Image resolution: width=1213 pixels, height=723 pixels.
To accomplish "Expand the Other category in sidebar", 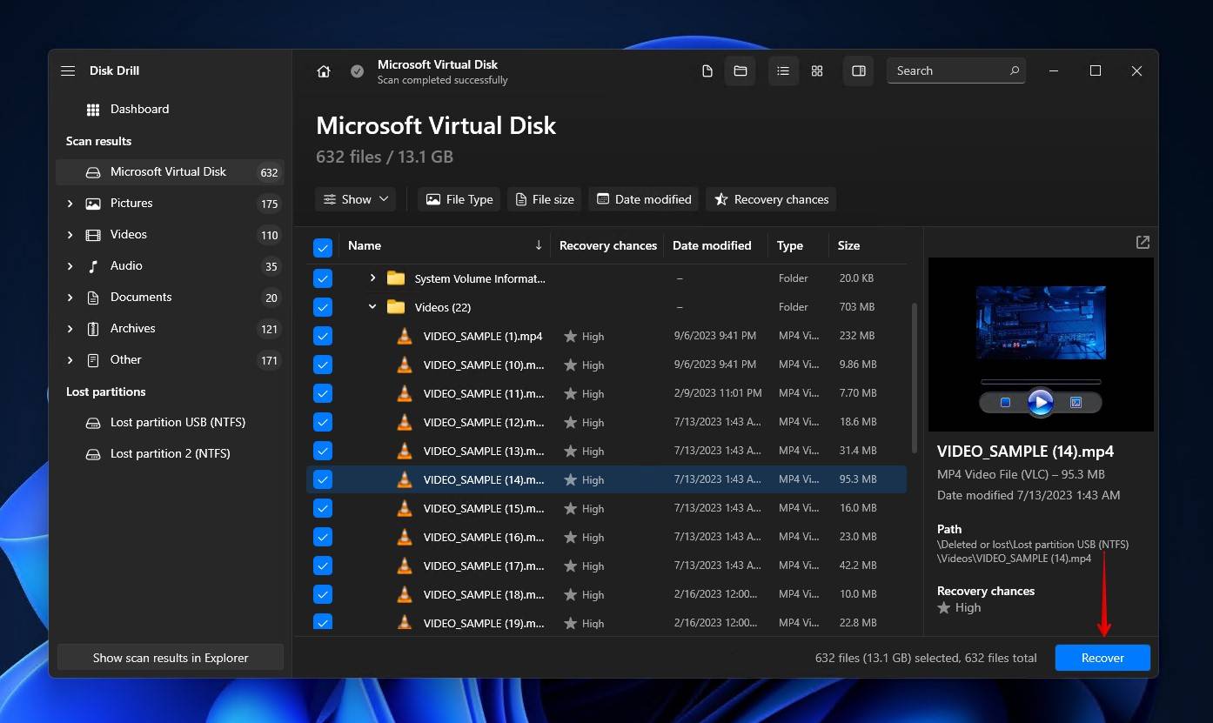I will pos(70,360).
